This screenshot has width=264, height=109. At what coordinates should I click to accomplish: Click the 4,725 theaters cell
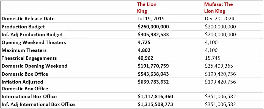click(x=144, y=42)
